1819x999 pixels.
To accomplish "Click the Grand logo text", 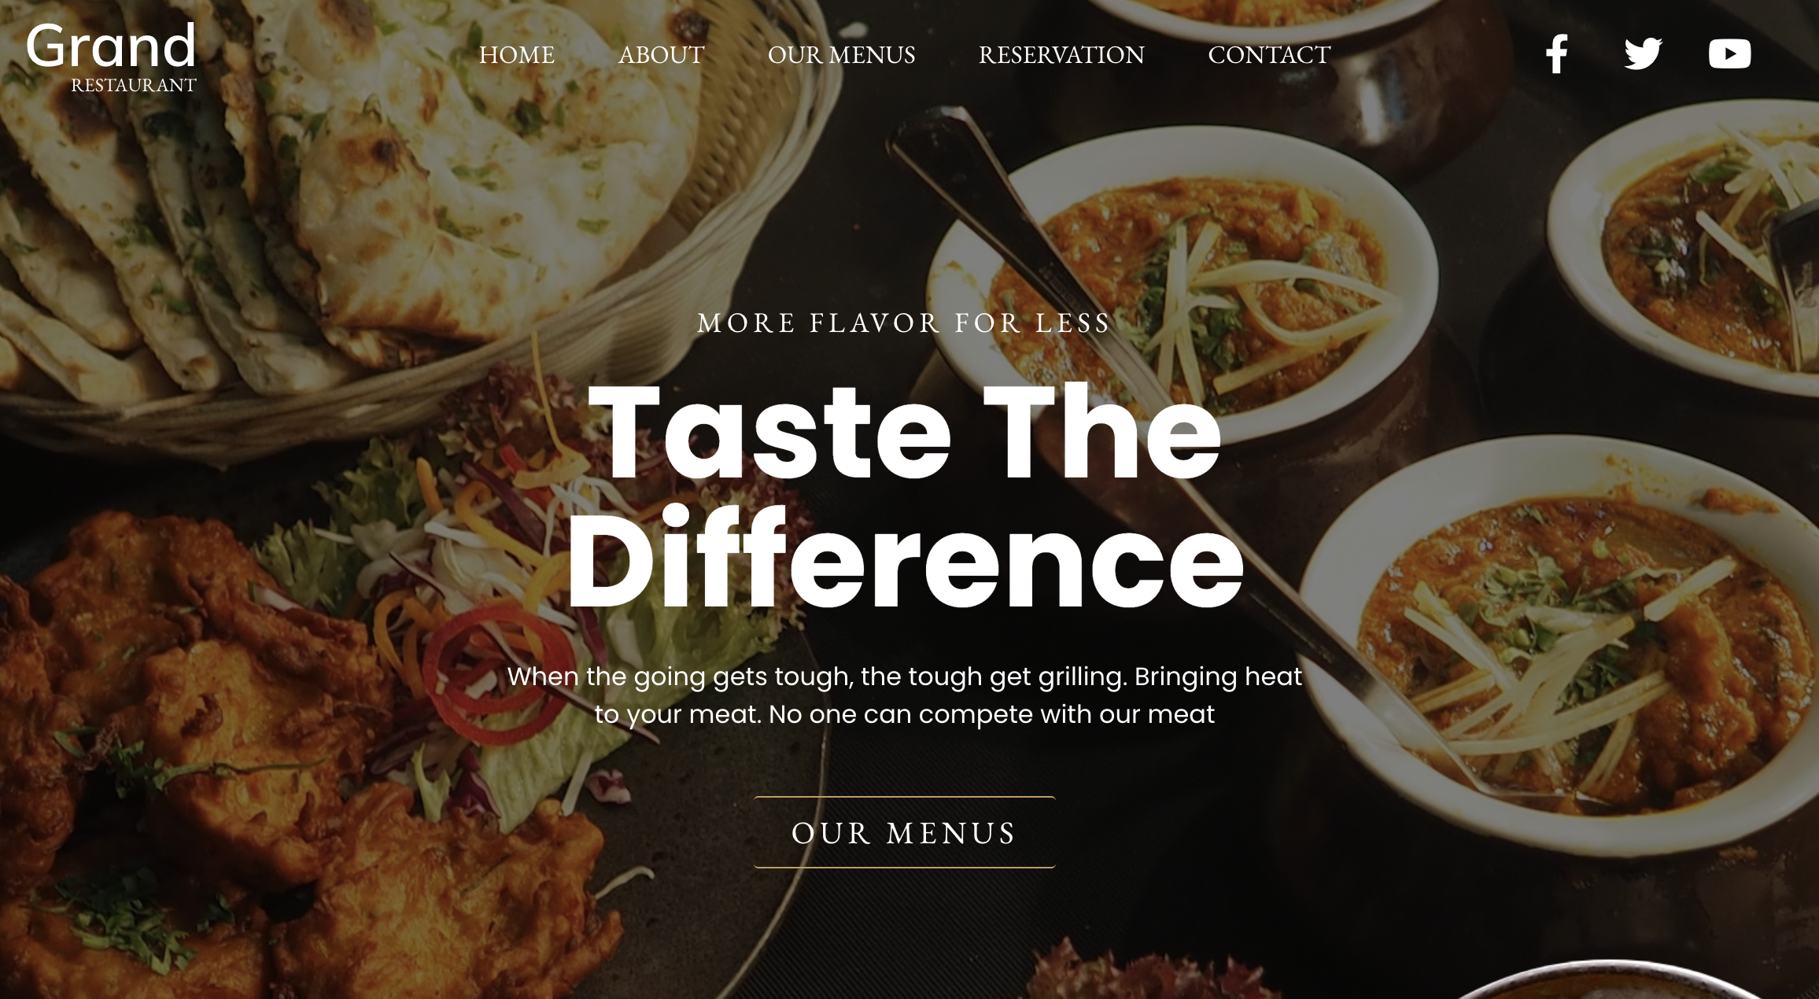I will point(111,46).
